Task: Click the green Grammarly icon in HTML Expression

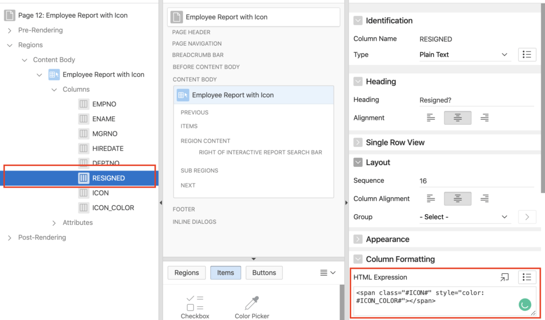Action: (x=525, y=305)
